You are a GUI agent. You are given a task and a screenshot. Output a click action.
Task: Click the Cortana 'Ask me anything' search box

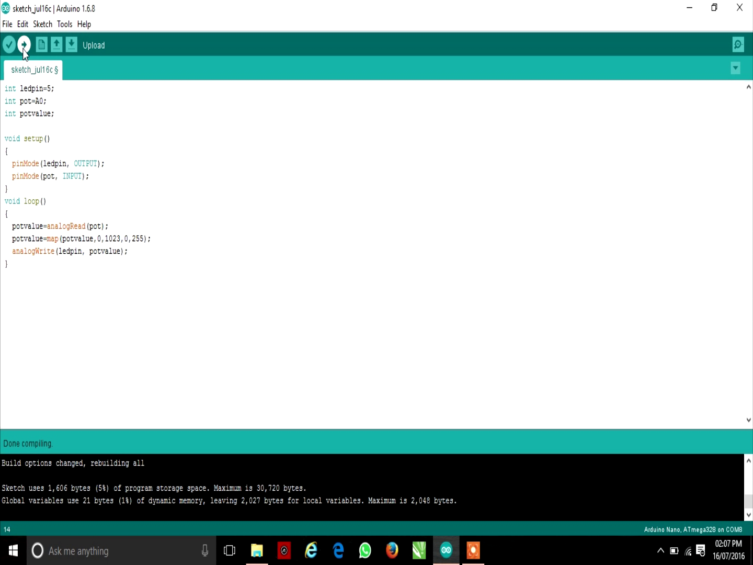point(120,550)
